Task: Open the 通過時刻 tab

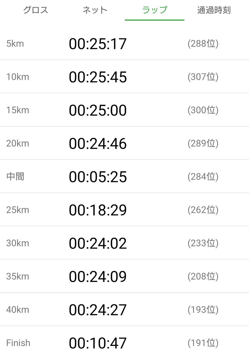Action: pyautogui.click(x=214, y=10)
